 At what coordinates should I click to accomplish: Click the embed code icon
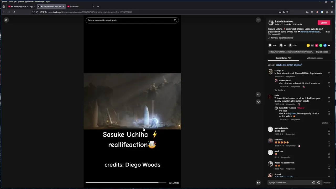(x=312, y=45)
